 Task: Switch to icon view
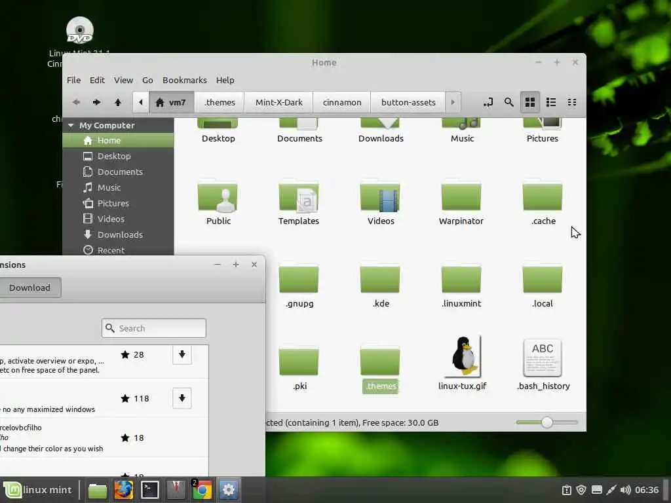(529, 102)
